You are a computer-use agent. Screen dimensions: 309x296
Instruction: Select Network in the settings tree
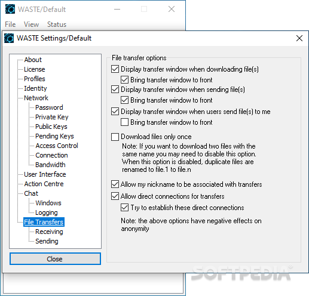pyautogui.click(x=36, y=98)
